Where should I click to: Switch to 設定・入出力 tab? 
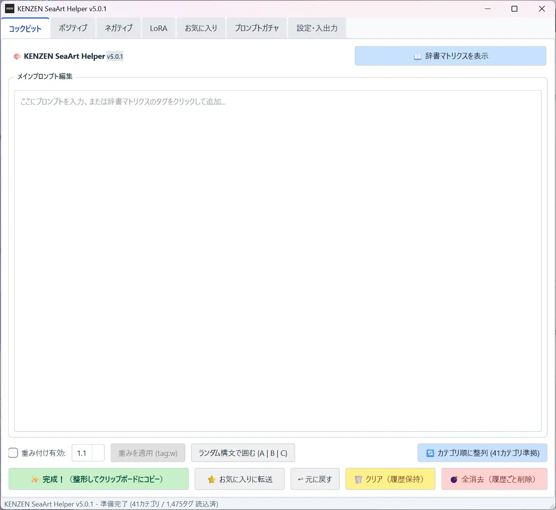317,28
